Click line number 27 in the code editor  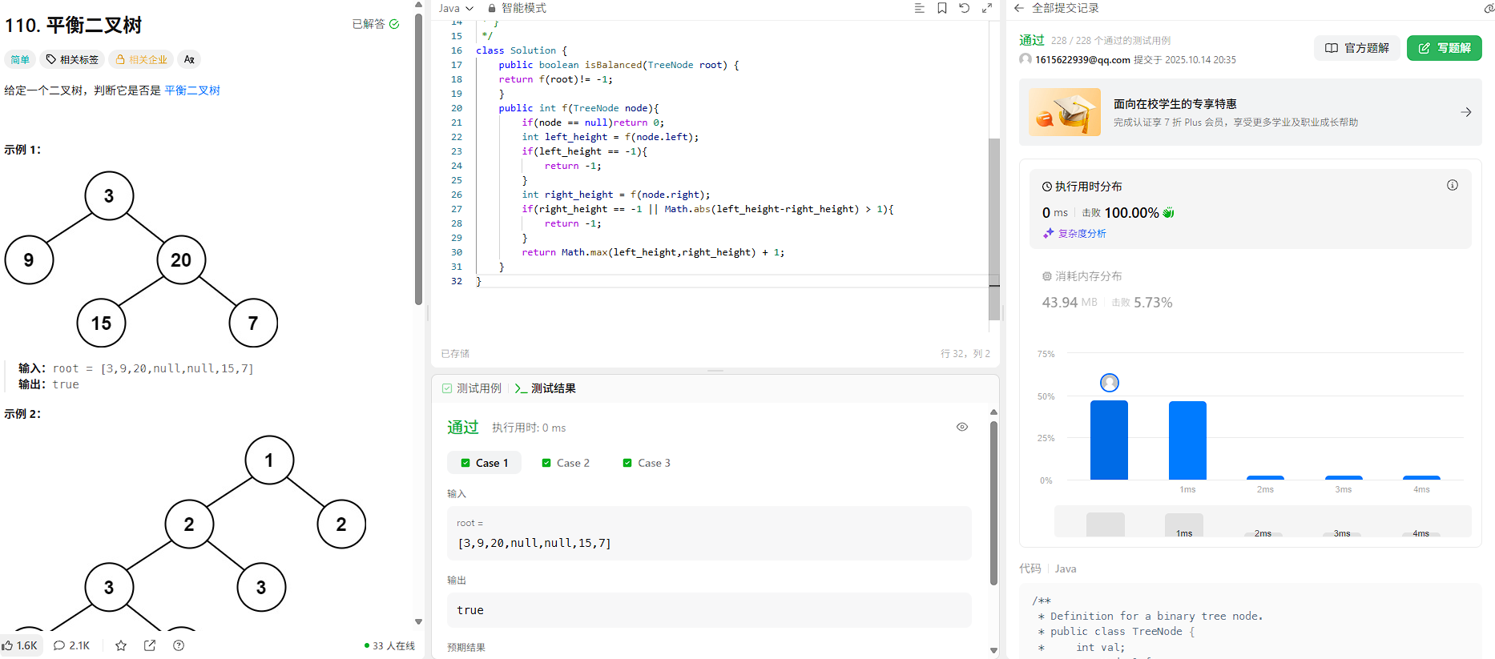[x=457, y=209]
